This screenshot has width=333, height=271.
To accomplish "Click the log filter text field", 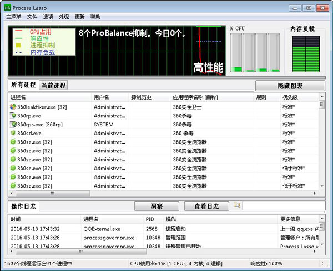I will coord(284,206).
